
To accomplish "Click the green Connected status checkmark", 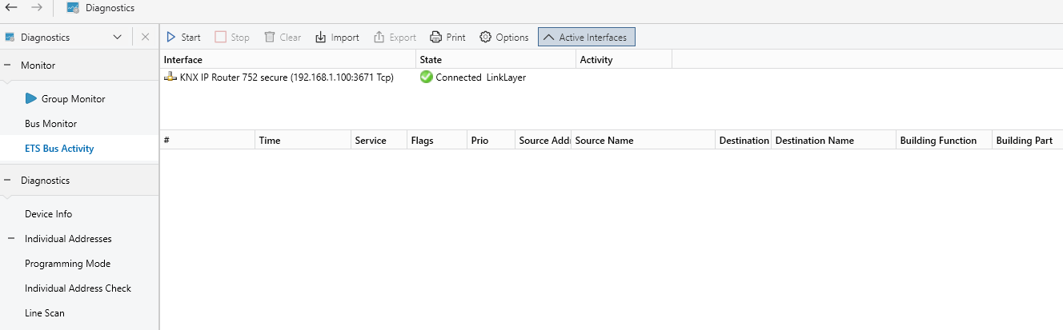I will (x=426, y=78).
